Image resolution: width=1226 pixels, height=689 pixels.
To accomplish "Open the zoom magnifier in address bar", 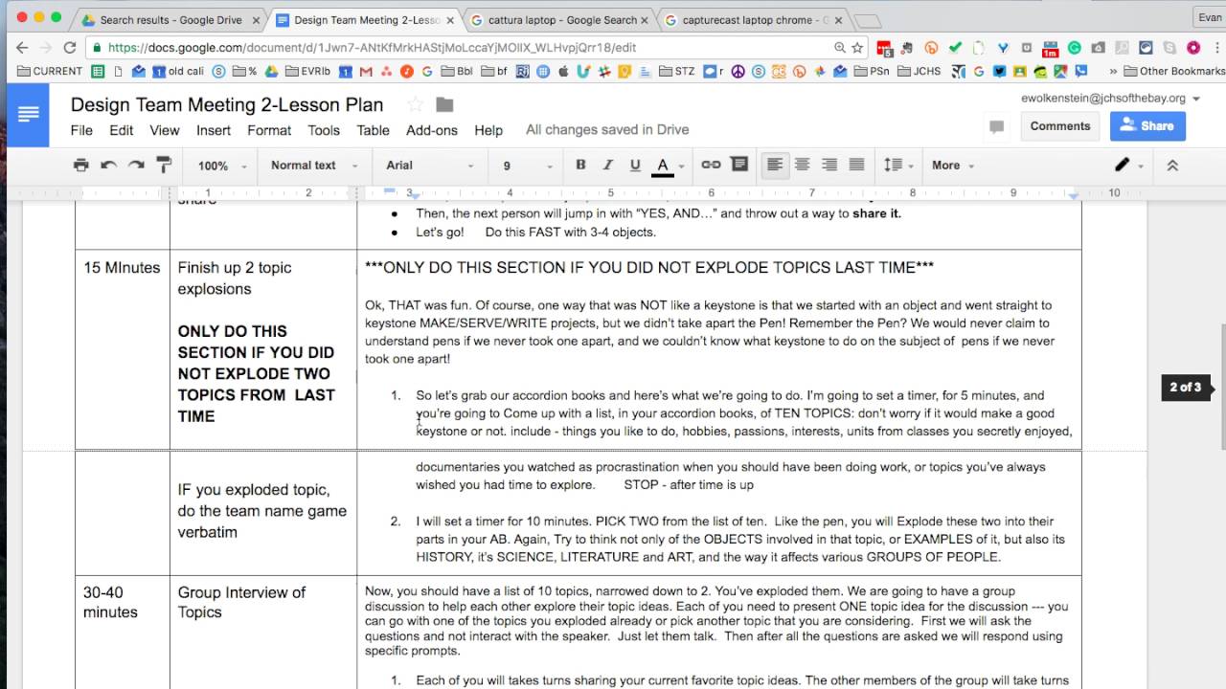I will (x=839, y=48).
